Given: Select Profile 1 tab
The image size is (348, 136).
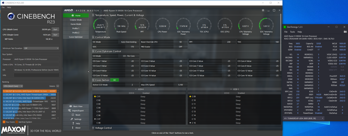Looking at the screenshot, I should click(x=76, y=29).
